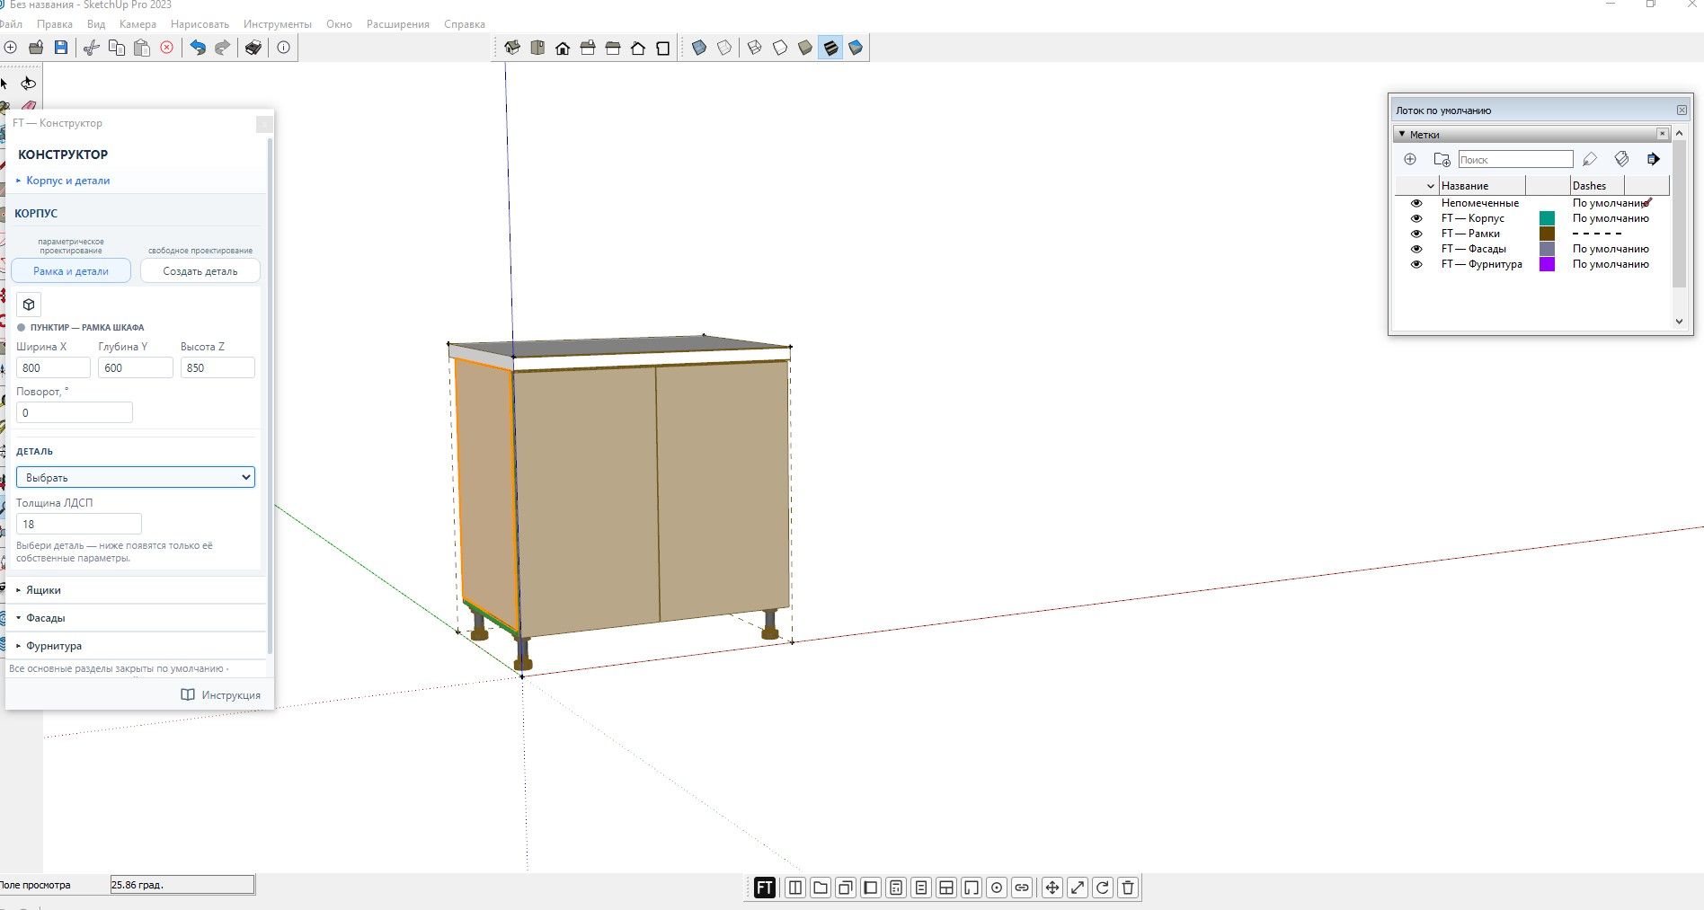Click the Undo arrow in the toolbar
This screenshot has height=910, width=1704.
(x=198, y=48)
